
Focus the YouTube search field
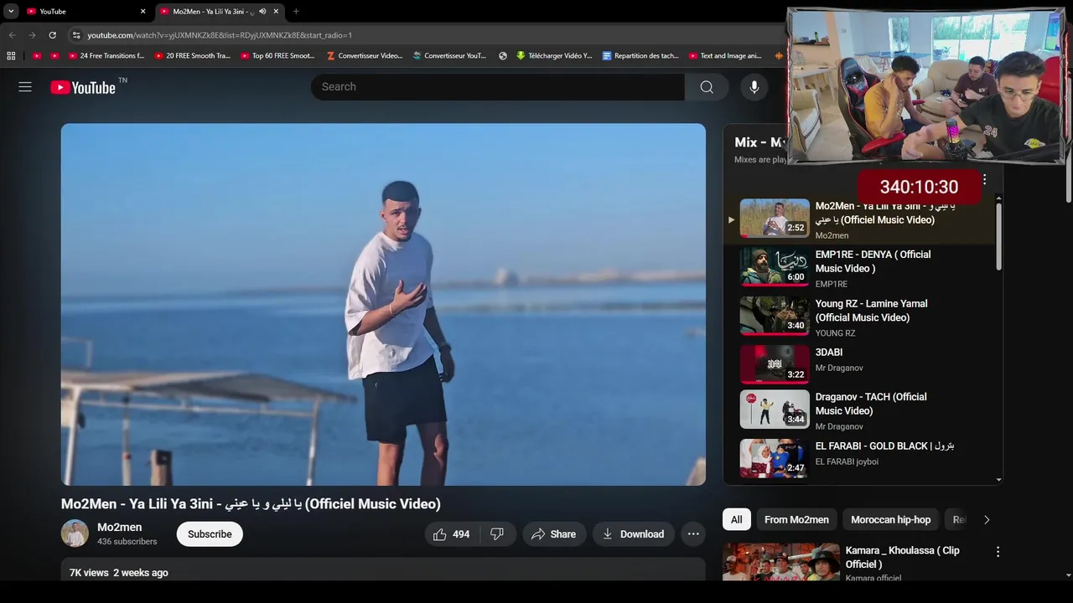(x=498, y=87)
